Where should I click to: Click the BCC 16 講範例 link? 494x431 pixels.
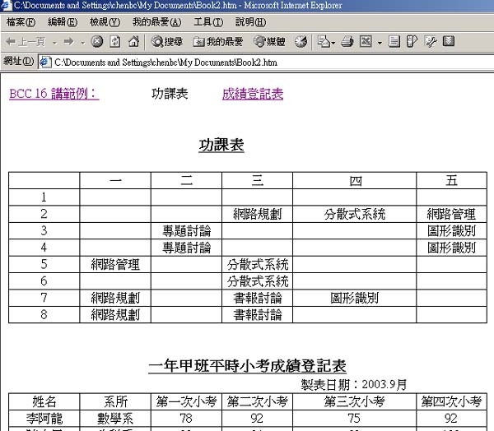54,94
